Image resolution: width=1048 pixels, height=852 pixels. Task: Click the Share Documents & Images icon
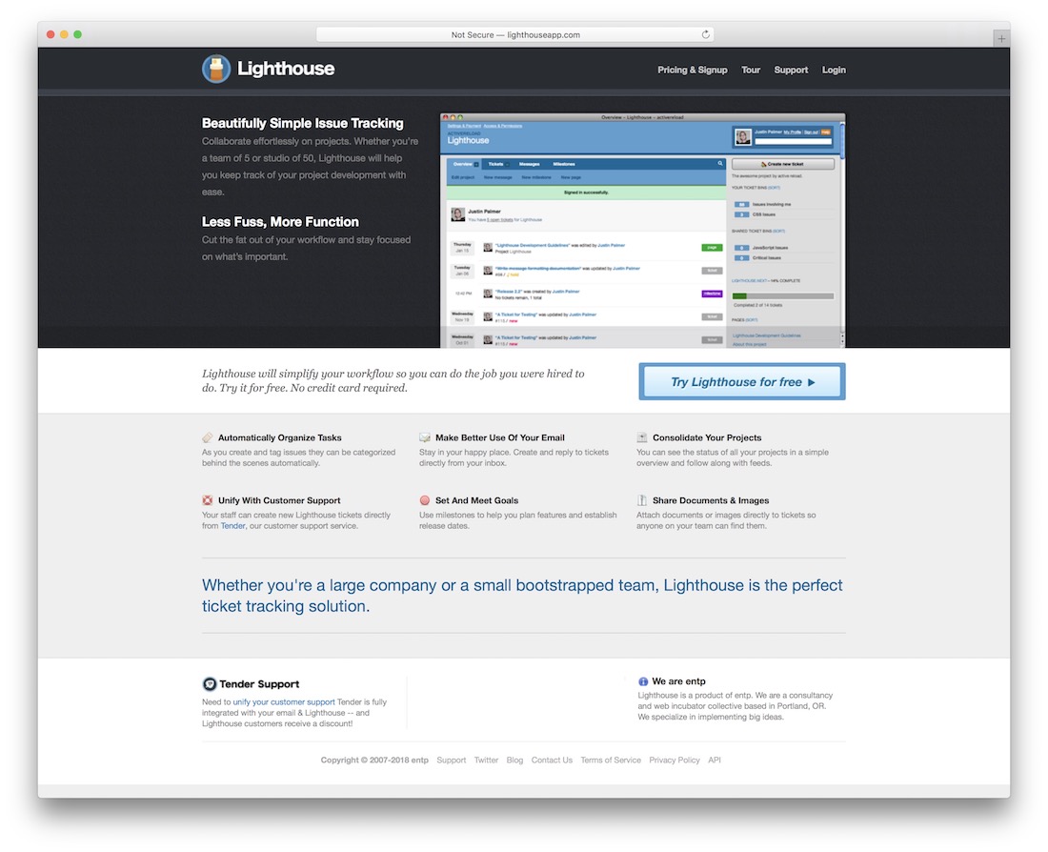click(641, 500)
